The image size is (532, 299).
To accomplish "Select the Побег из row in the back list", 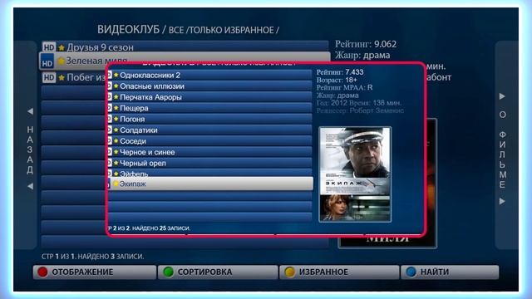I will [x=74, y=77].
